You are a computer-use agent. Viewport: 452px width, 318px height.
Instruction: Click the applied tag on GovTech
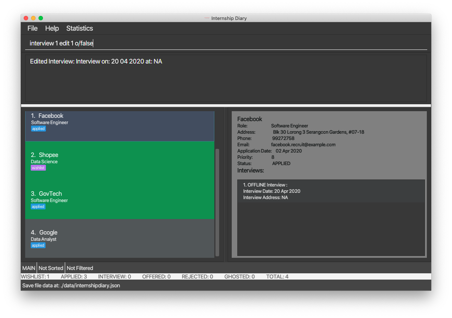(x=38, y=207)
